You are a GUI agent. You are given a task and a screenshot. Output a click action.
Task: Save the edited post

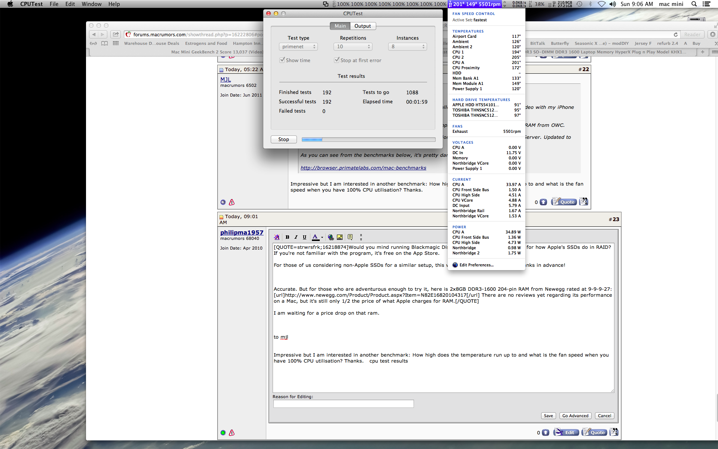(548, 416)
